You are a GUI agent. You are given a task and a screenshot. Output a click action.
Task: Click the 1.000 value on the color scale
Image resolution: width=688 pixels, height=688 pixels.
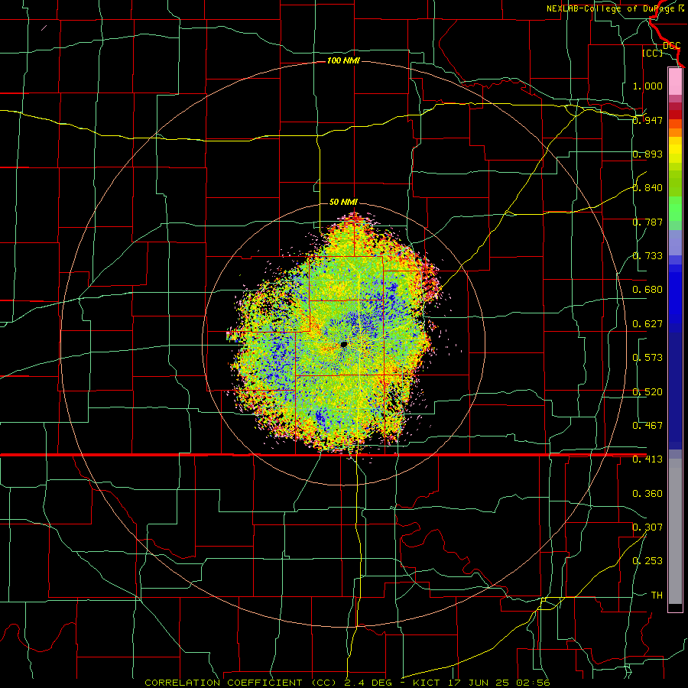[x=647, y=86]
